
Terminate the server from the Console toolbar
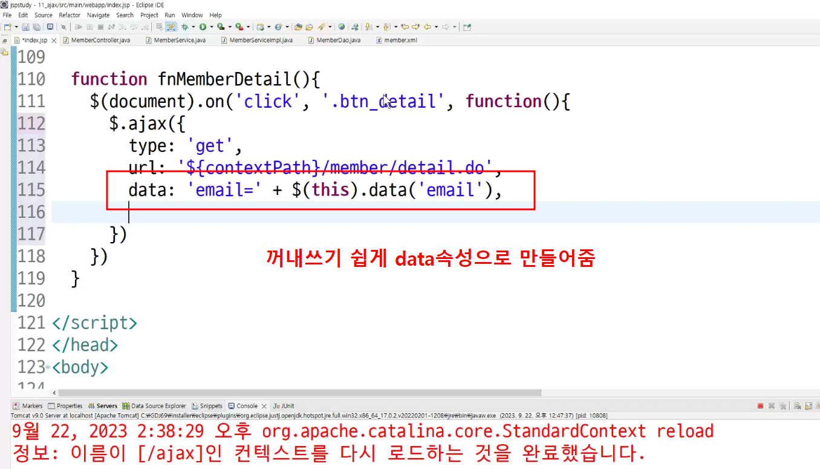[760, 406]
